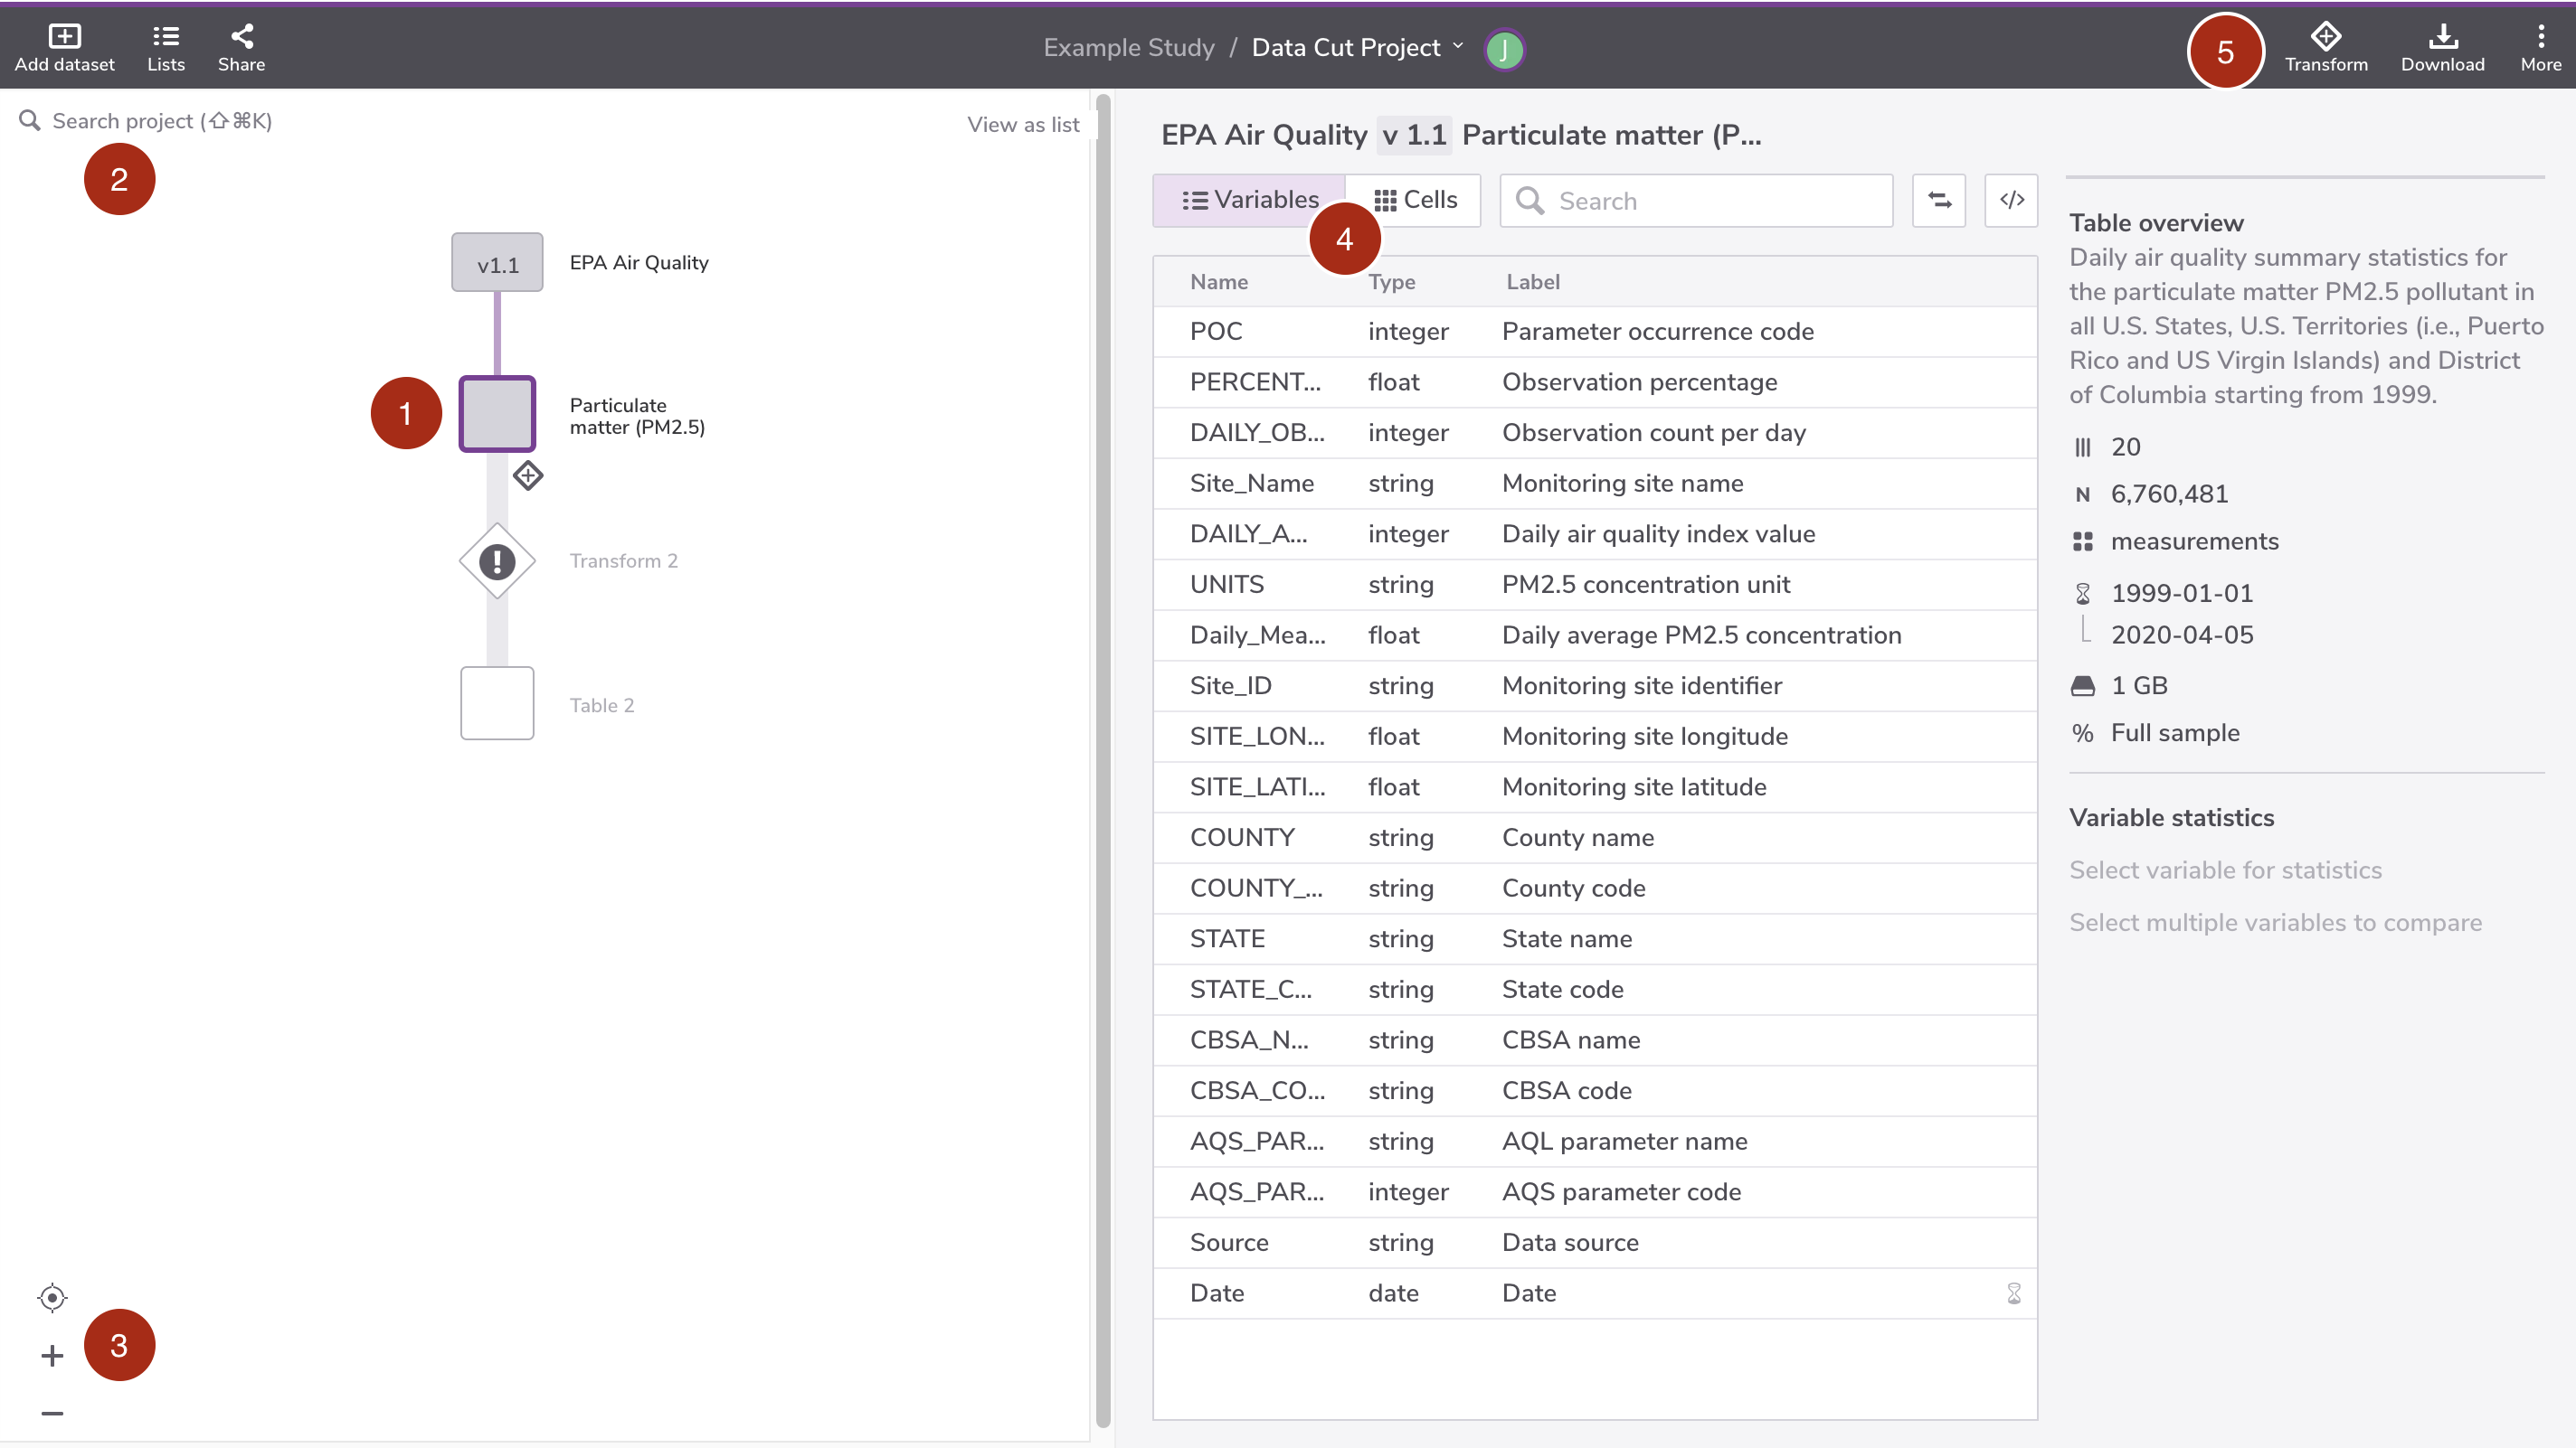Open the code view icon button
This screenshot has height=1448, width=2576.
(2011, 200)
